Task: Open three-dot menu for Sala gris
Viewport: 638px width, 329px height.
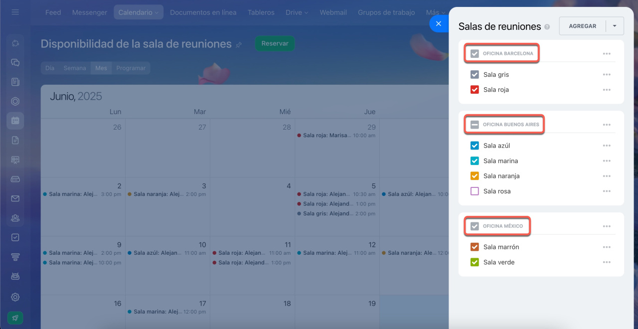Action: click(x=607, y=74)
